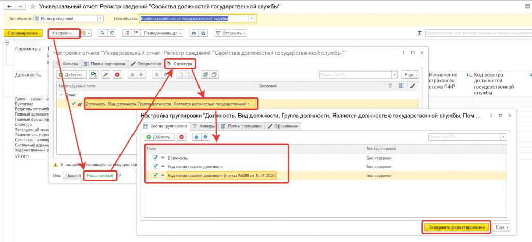532x242 pixels.
Task: Switch view to Расширенный mode
Action: 100,175
